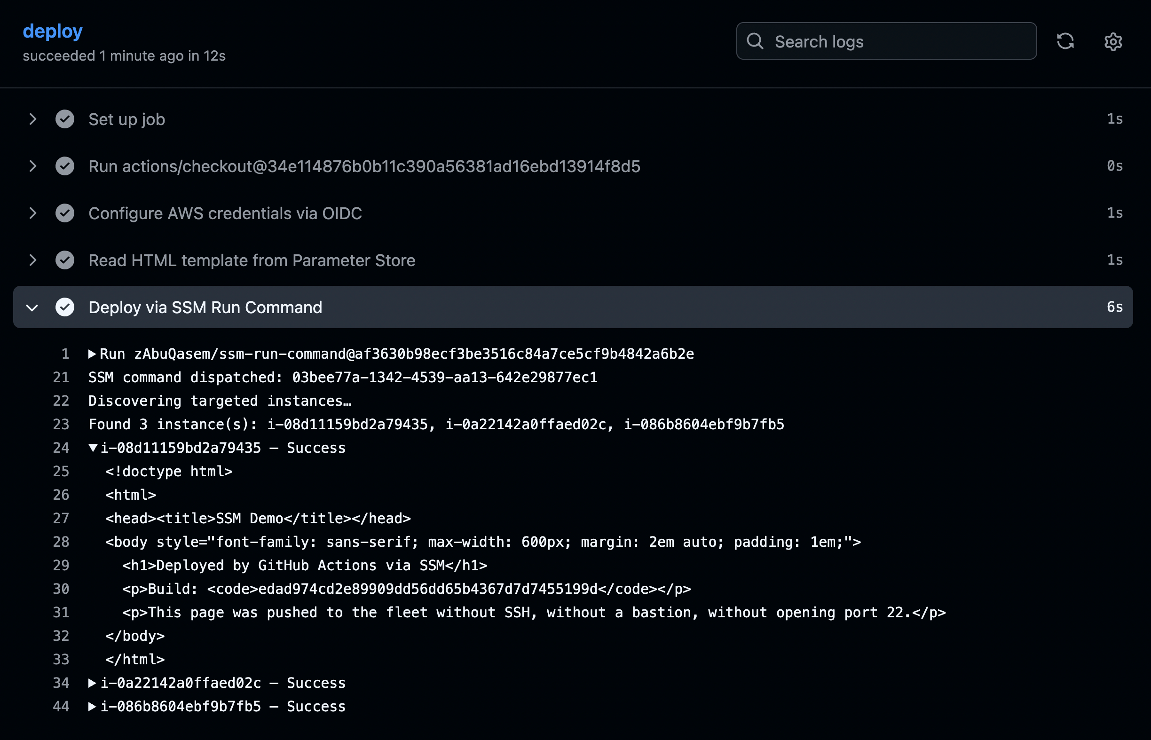
Task: Click in the Search logs field
Action: tap(886, 41)
